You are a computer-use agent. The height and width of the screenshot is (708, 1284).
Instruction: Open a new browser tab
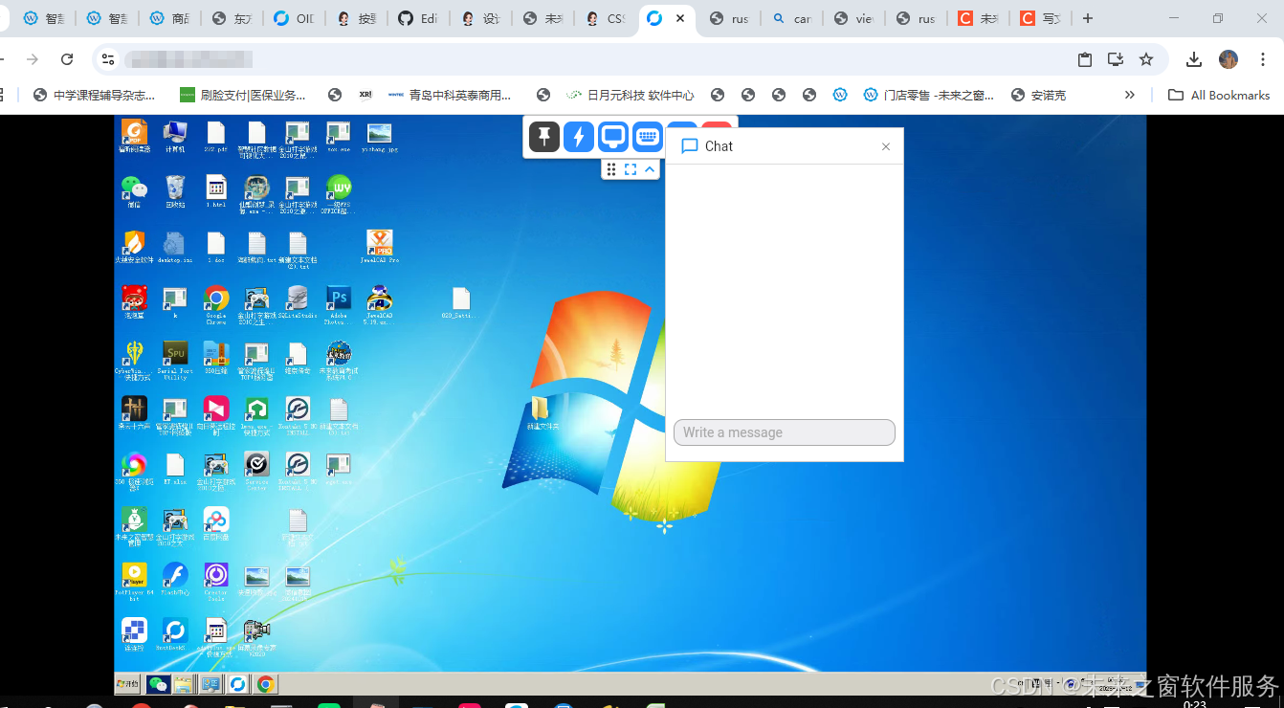point(1087,18)
